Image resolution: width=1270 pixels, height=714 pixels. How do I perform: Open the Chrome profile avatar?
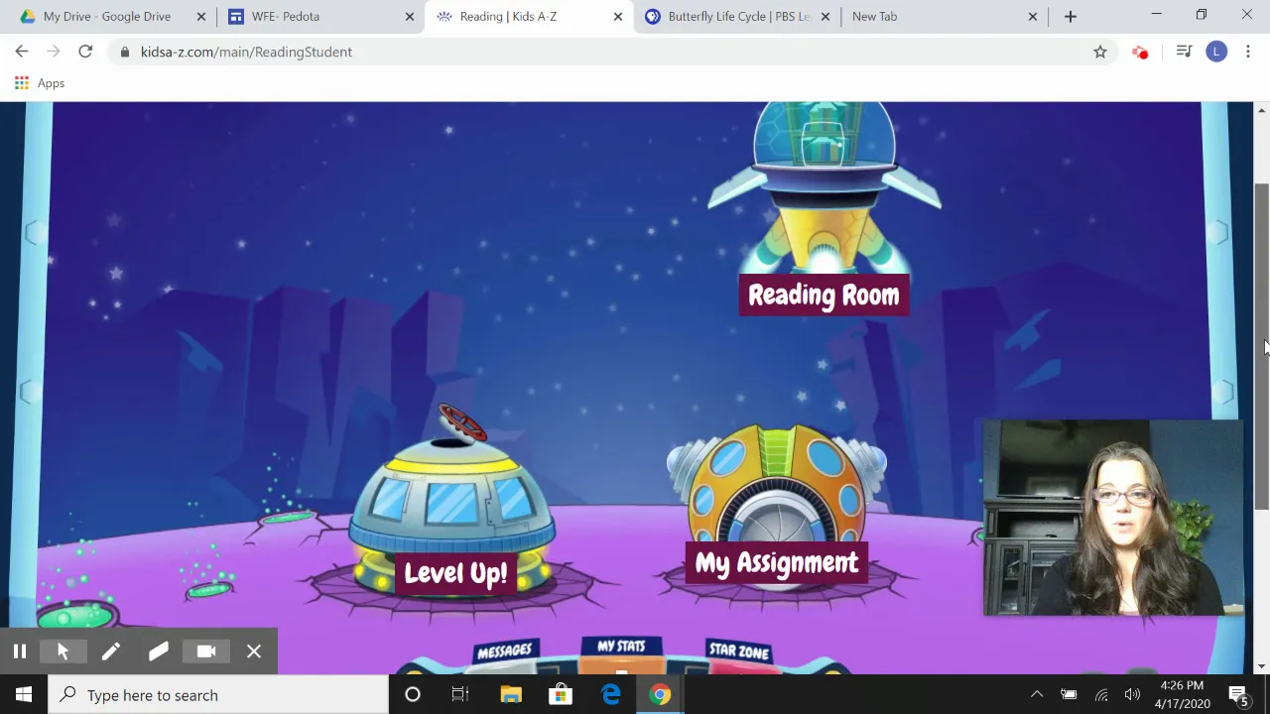pos(1216,52)
